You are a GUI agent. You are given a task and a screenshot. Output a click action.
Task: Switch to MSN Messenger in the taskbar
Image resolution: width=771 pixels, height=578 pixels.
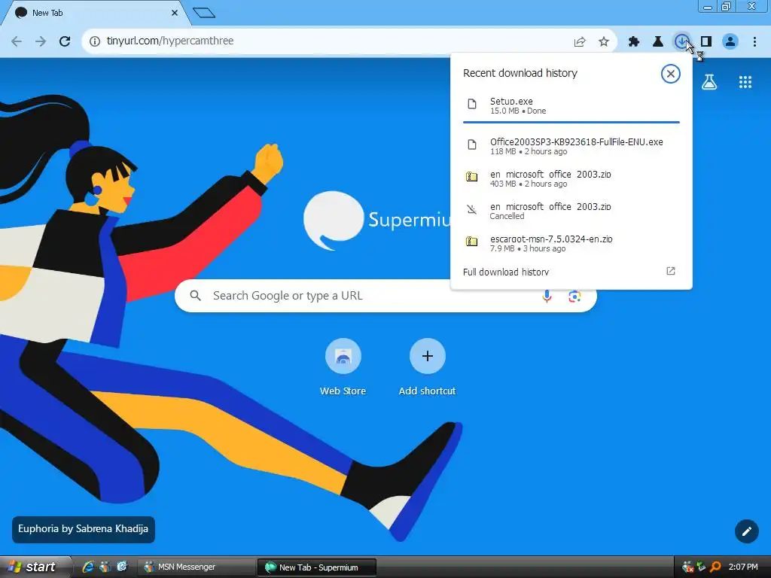click(x=197, y=567)
